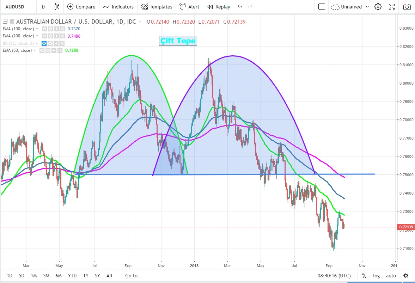Toggle percentage scale mode

(x=364, y=276)
